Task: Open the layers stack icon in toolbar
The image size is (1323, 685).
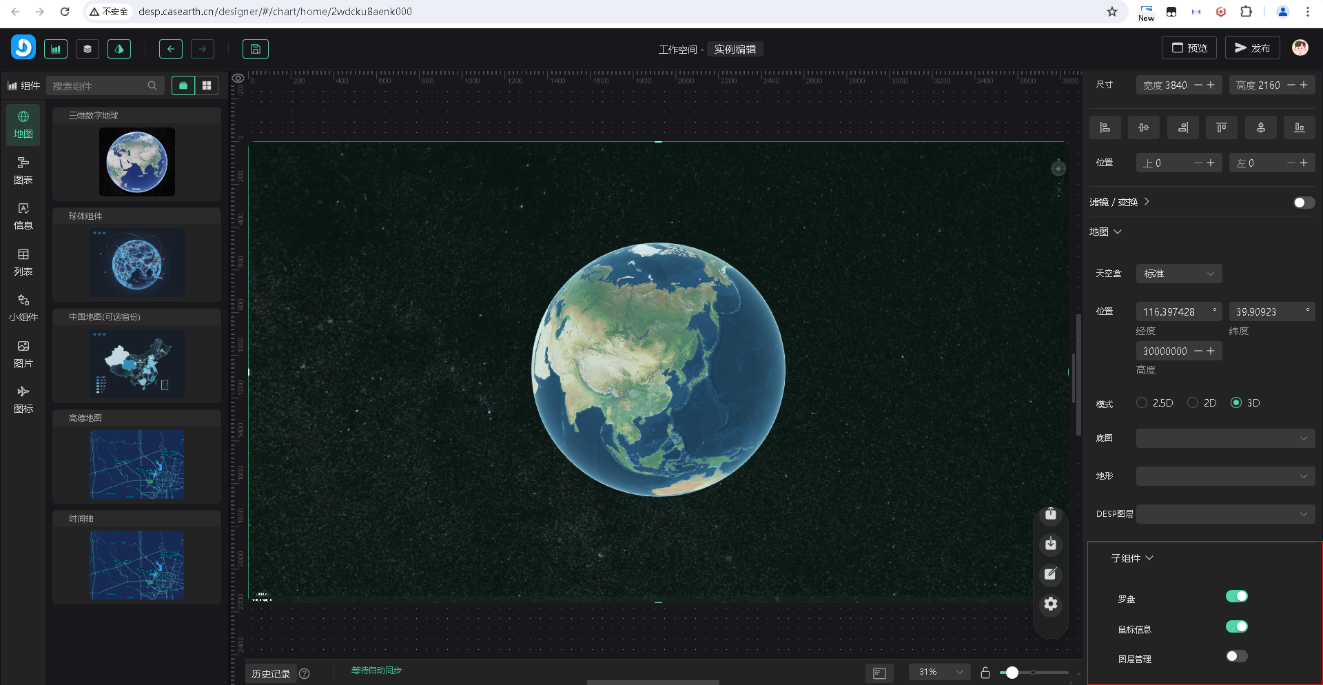Action: (x=88, y=49)
